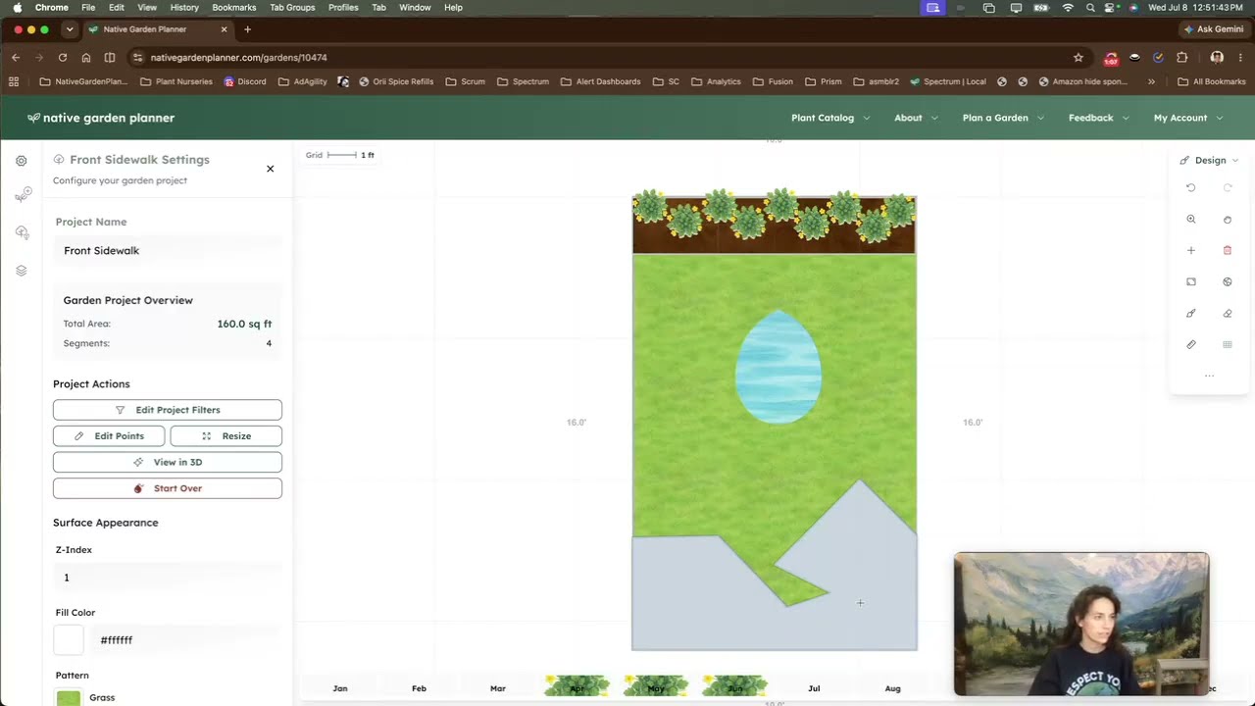Open the Apple menu
Image resolution: width=1255 pixels, height=706 pixels.
tap(17, 7)
